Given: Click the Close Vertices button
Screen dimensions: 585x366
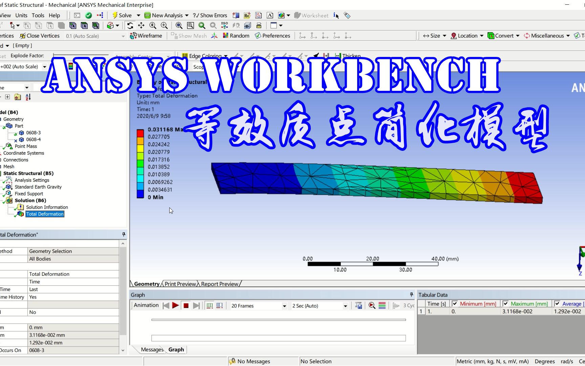Looking at the screenshot, I should pos(39,36).
